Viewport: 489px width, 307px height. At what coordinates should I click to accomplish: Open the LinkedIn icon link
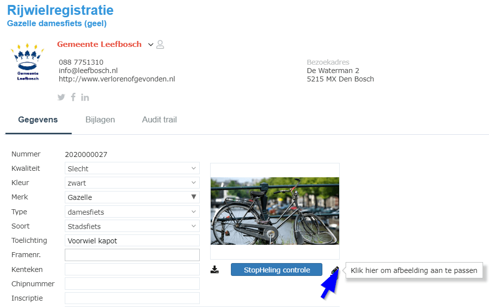pos(85,97)
